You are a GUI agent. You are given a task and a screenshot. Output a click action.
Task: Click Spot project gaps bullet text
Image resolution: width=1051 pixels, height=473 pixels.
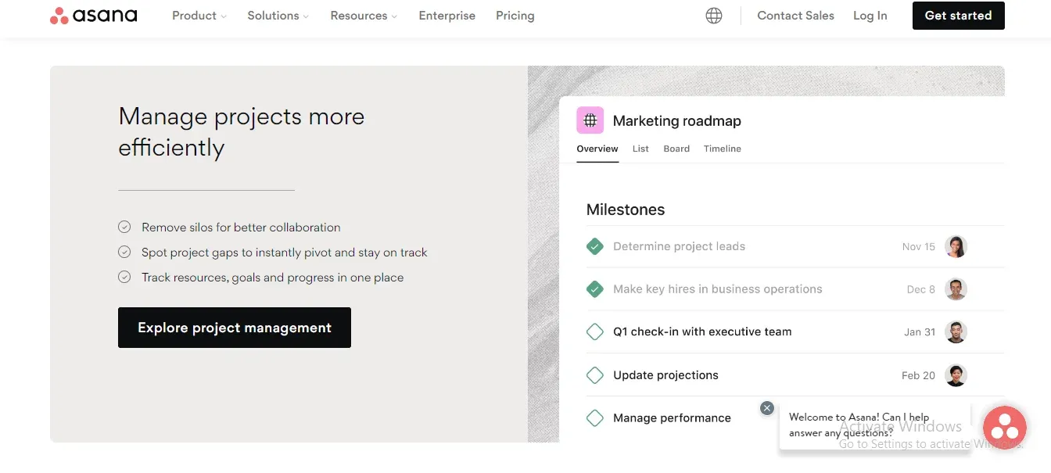coord(285,253)
